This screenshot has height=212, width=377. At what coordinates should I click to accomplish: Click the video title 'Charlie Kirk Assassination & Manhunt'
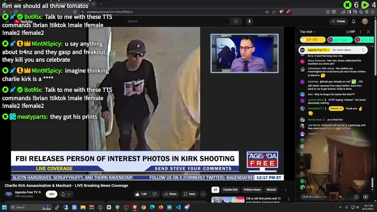[66, 185]
